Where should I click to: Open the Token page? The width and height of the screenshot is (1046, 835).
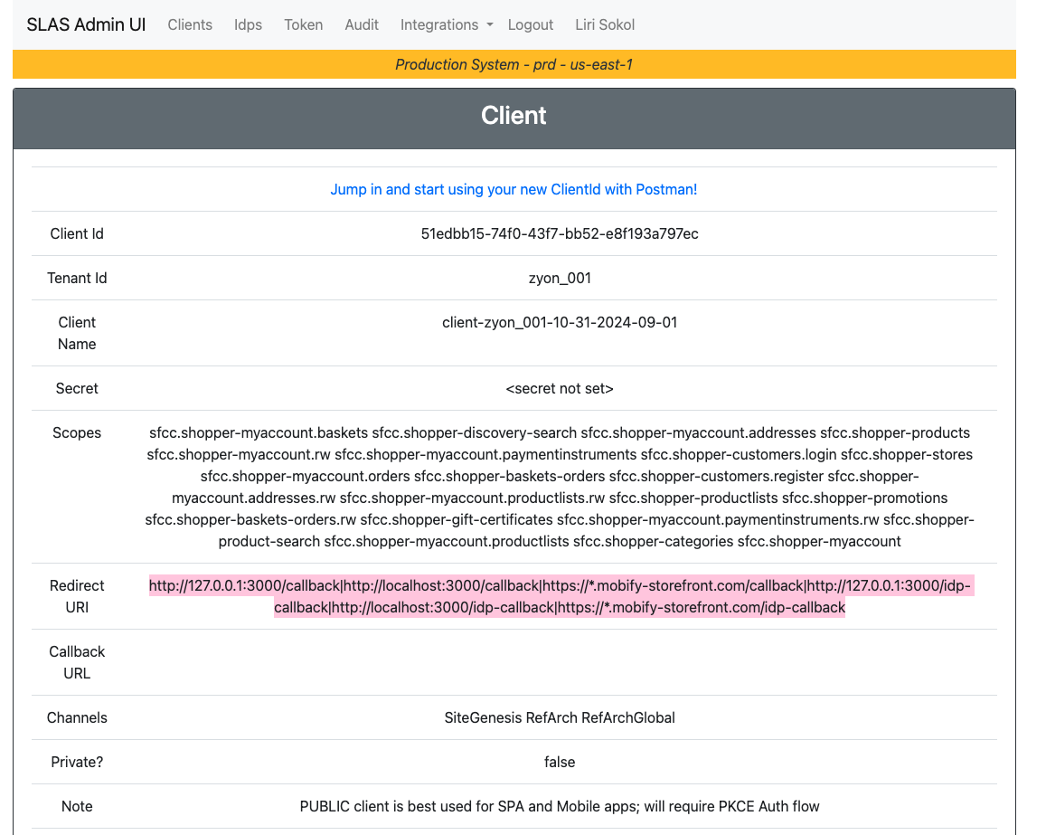coord(303,24)
